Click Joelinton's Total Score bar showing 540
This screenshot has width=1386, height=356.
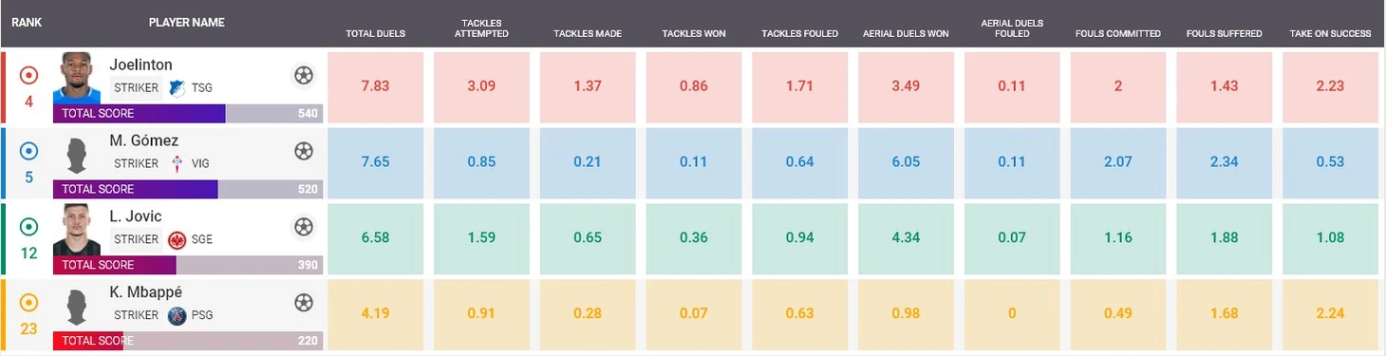(x=188, y=113)
